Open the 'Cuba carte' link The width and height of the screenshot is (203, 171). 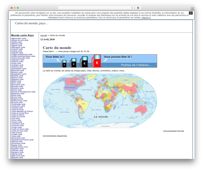click(x=16, y=136)
